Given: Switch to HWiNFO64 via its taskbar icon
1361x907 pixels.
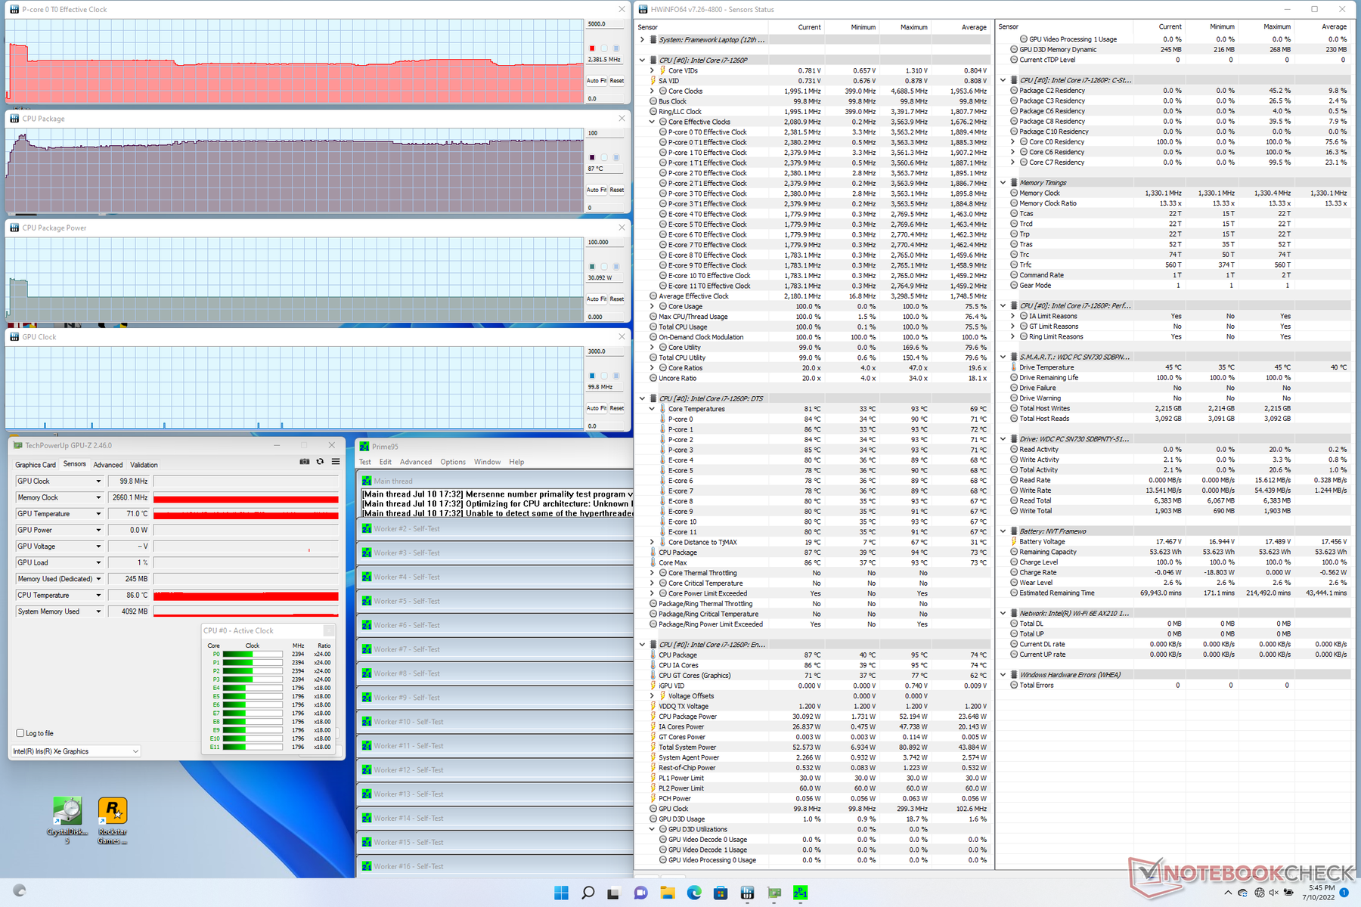Looking at the screenshot, I should [x=747, y=893].
